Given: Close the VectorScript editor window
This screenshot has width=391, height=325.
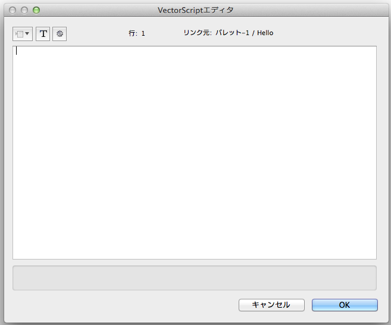Looking at the screenshot, I should [12, 10].
